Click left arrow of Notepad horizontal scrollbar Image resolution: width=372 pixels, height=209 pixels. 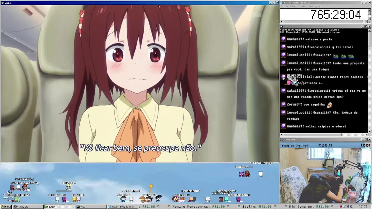point(281,21)
